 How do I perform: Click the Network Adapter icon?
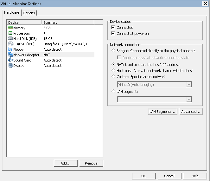point(10,55)
